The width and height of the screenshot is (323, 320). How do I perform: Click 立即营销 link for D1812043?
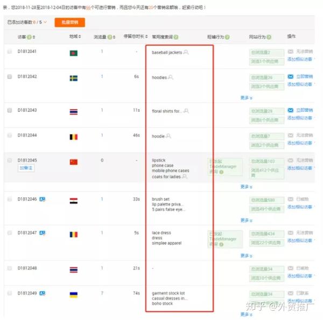coord(305,110)
